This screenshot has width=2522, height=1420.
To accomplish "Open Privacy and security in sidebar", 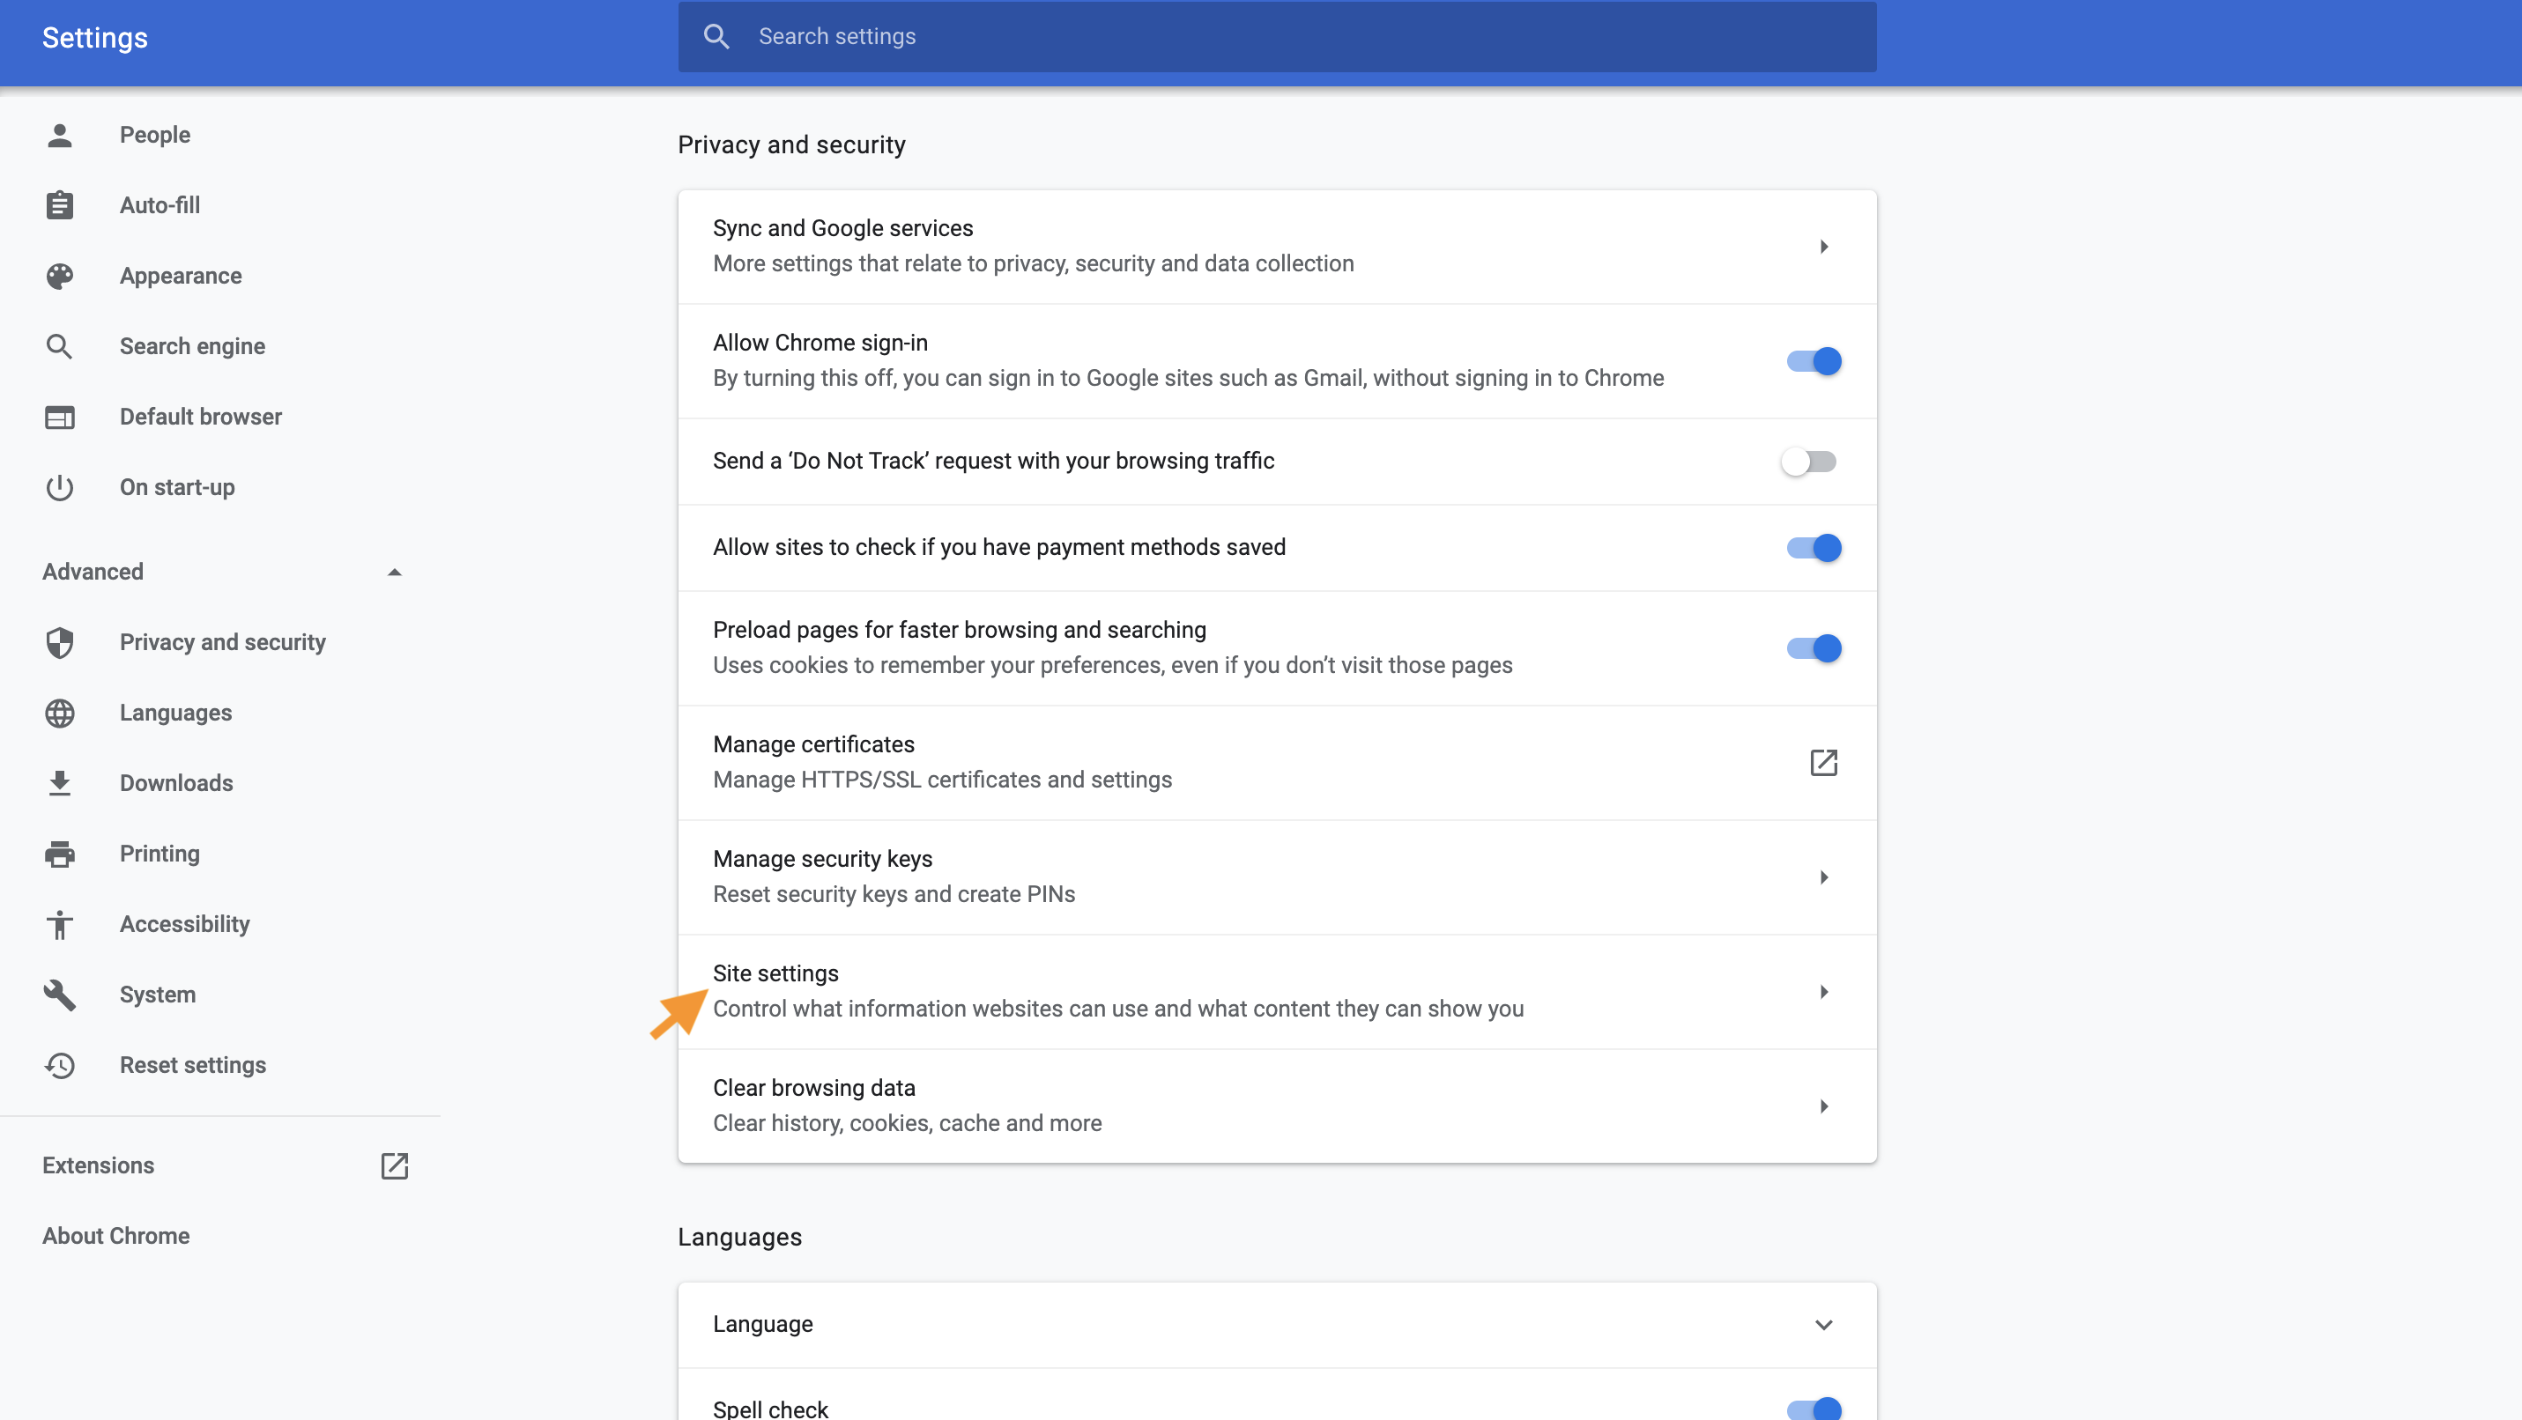I will pos(222,642).
